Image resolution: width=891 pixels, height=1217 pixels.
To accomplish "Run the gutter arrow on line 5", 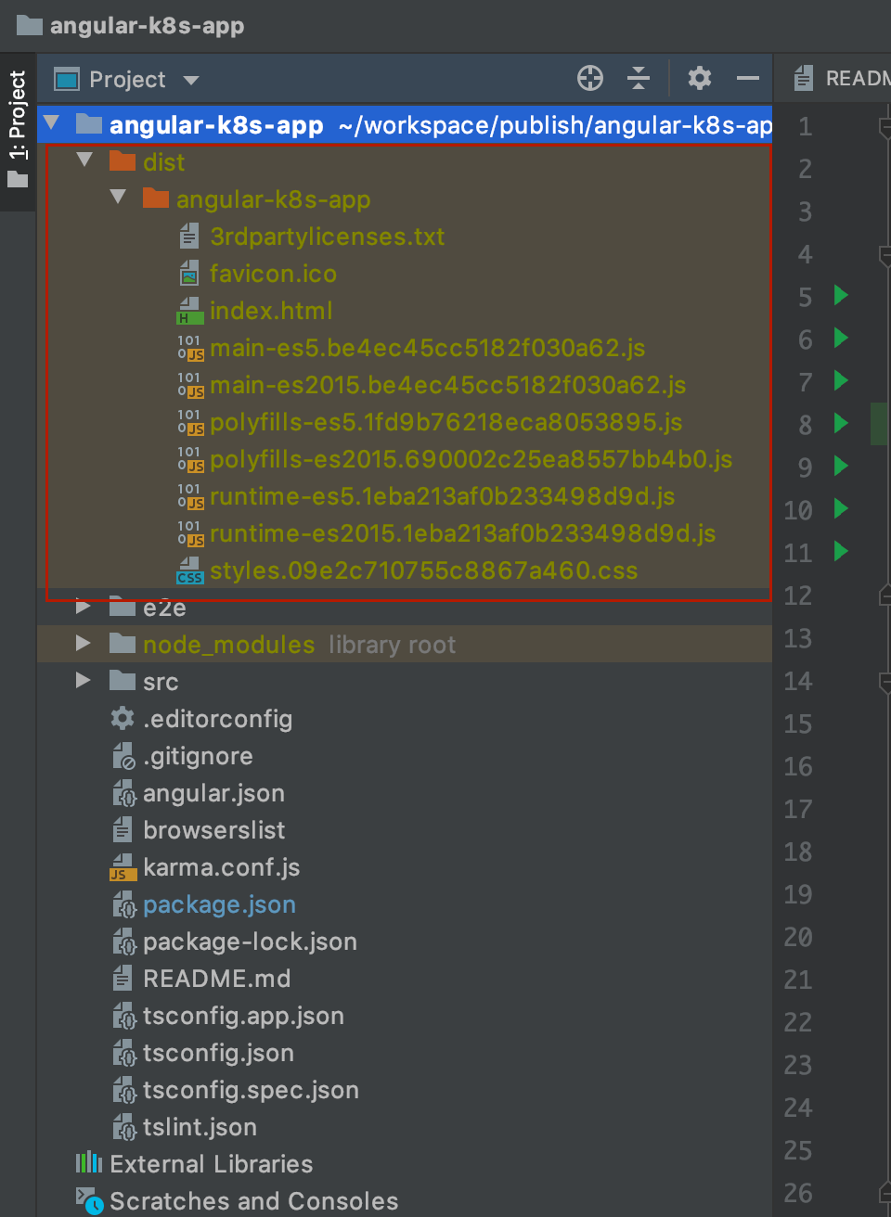I will [841, 295].
